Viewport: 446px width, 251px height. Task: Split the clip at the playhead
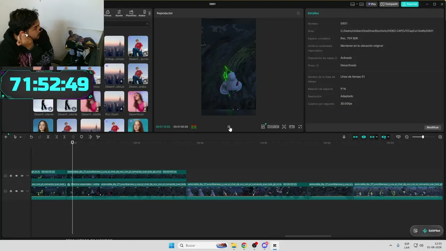coord(48,137)
